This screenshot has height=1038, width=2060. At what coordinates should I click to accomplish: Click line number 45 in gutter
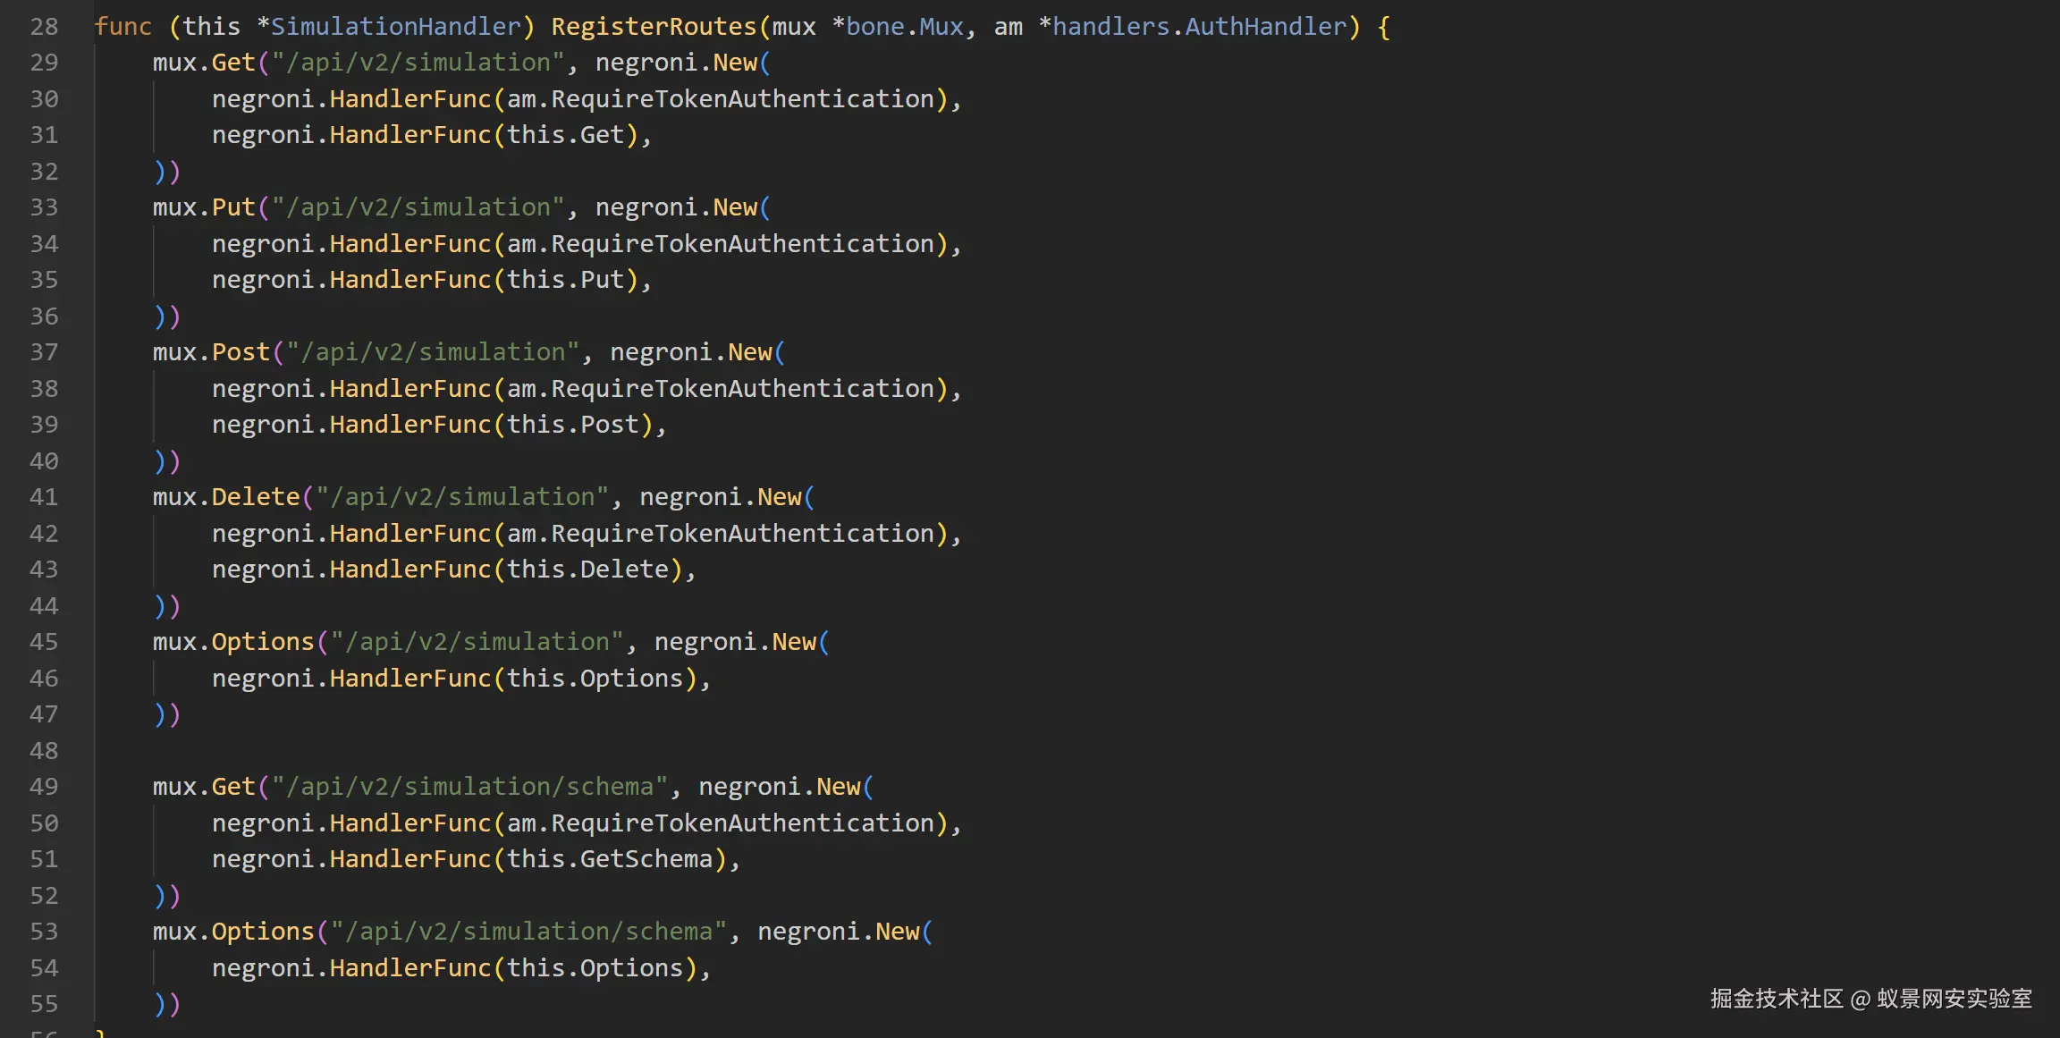(44, 642)
